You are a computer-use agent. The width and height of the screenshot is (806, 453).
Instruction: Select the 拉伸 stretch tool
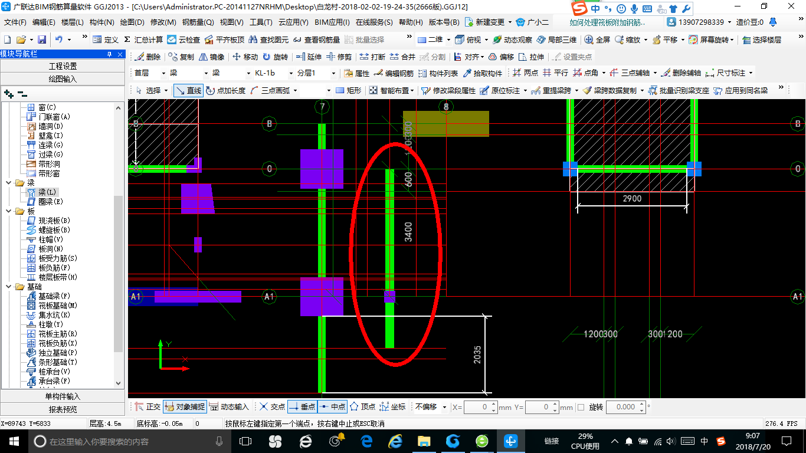pyautogui.click(x=531, y=57)
